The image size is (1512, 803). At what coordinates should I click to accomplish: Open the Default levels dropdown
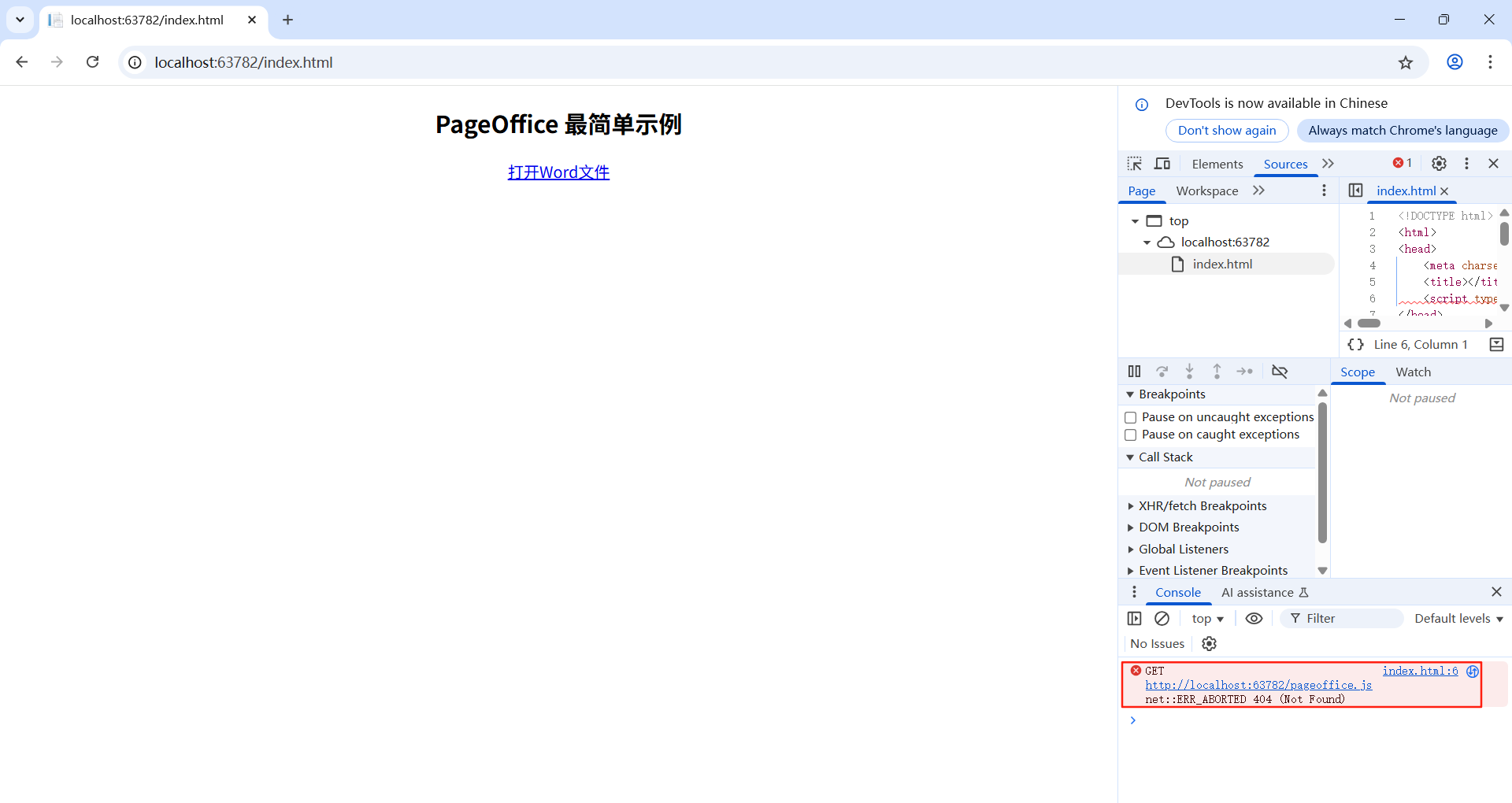(x=1458, y=619)
